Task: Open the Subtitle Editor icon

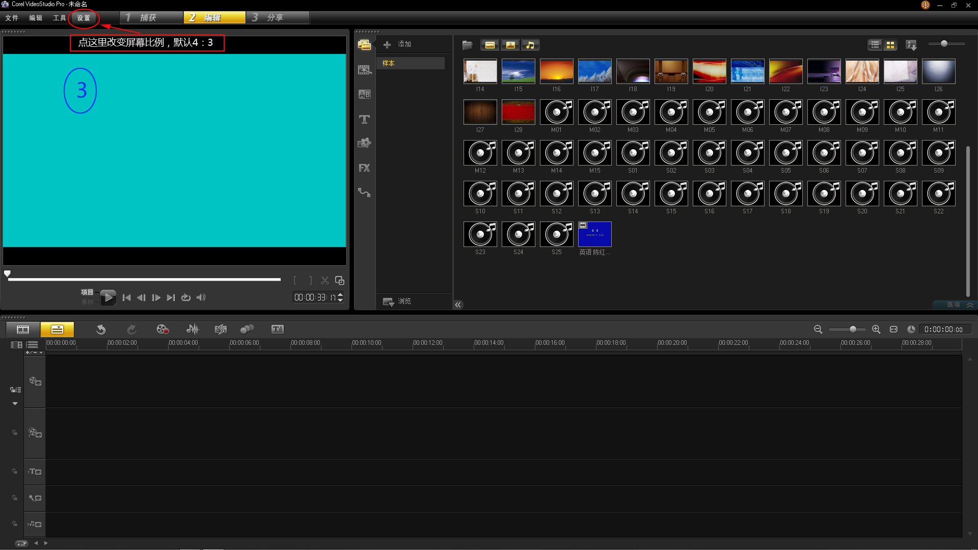Action: (x=278, y=329)
